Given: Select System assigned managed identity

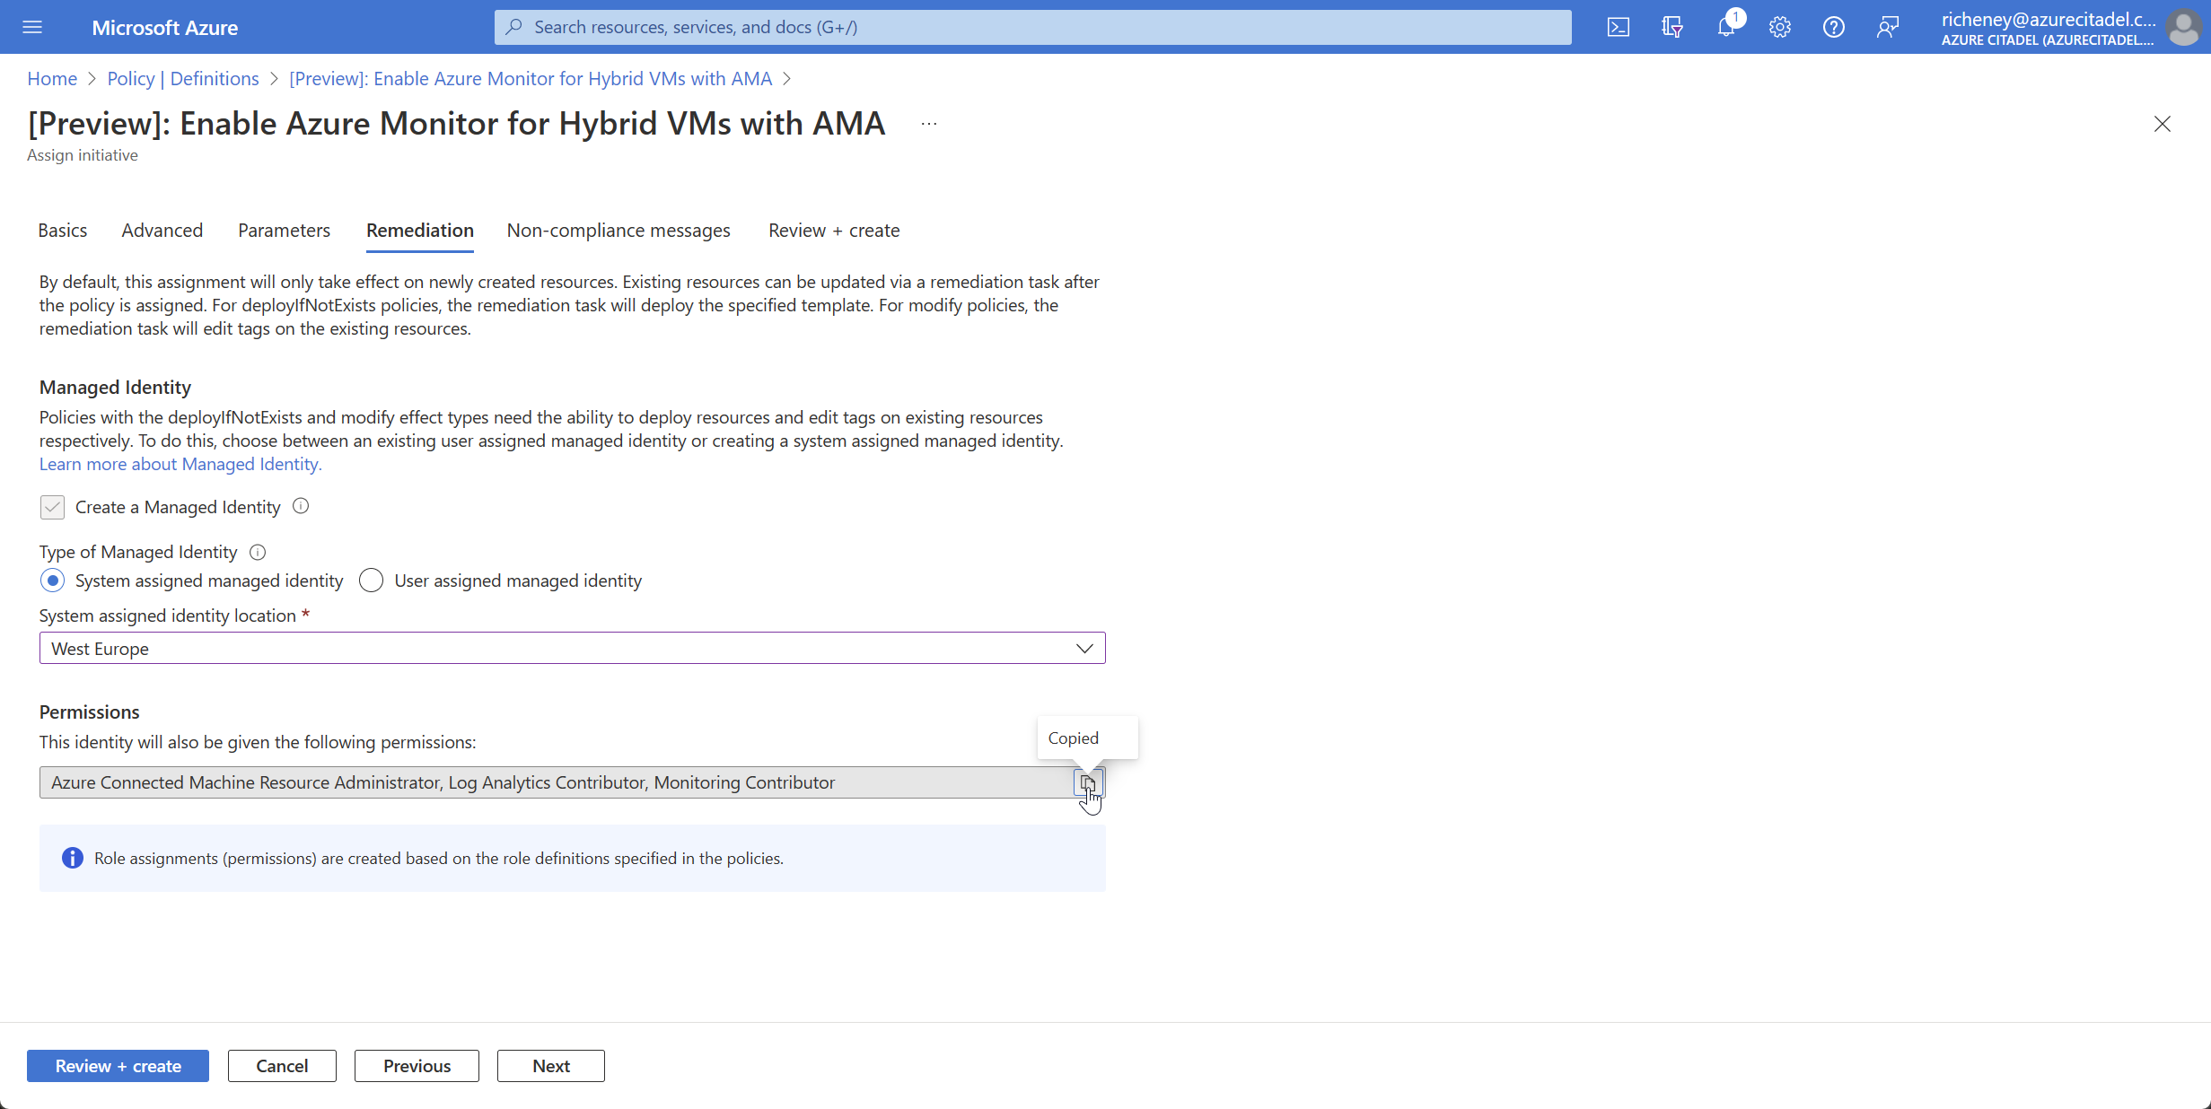Looking at the screenshot, I should [52, 581].
